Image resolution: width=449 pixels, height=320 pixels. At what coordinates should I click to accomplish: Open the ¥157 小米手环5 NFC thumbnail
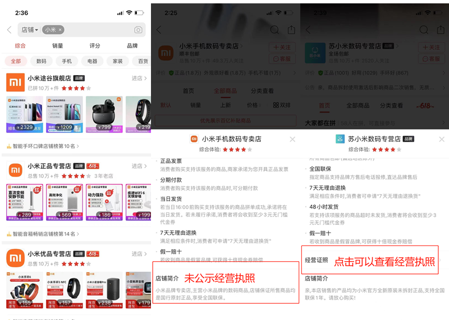65,290
